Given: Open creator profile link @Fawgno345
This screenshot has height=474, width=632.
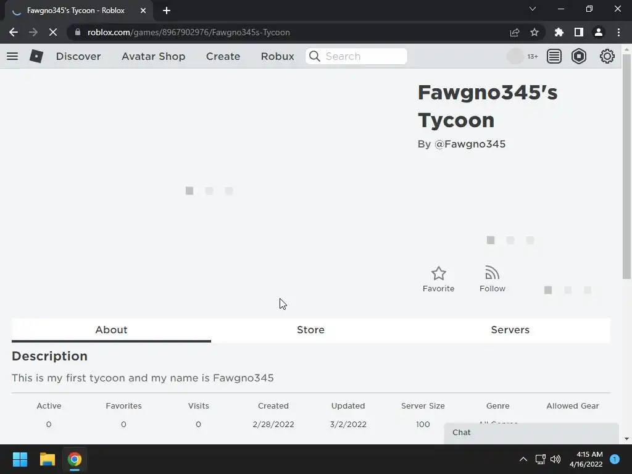Looking at the screenshot, I should (x=470, y=144).
